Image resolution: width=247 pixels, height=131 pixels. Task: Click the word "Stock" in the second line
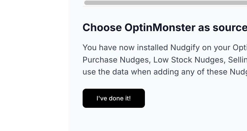click(x=181, y=60)
